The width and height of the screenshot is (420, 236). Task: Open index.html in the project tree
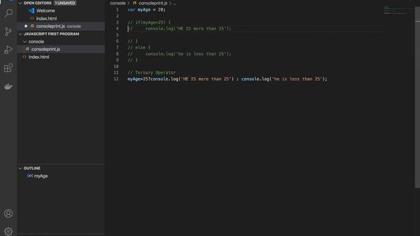click(x=39, y=57)
